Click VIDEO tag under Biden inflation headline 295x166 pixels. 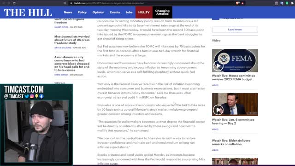tap(215, 150)
